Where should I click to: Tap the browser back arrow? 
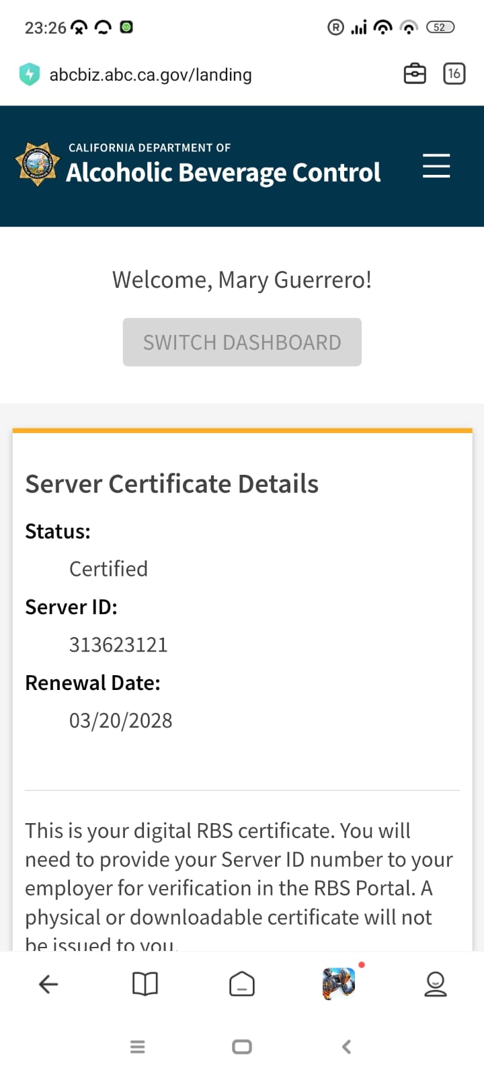coord(48,985)
